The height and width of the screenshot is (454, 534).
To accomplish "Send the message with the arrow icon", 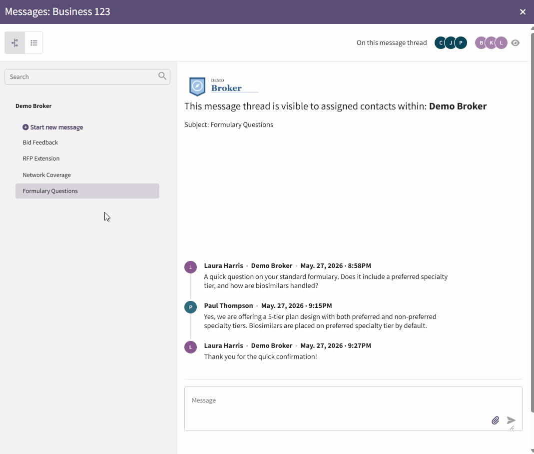I will 511,420.
